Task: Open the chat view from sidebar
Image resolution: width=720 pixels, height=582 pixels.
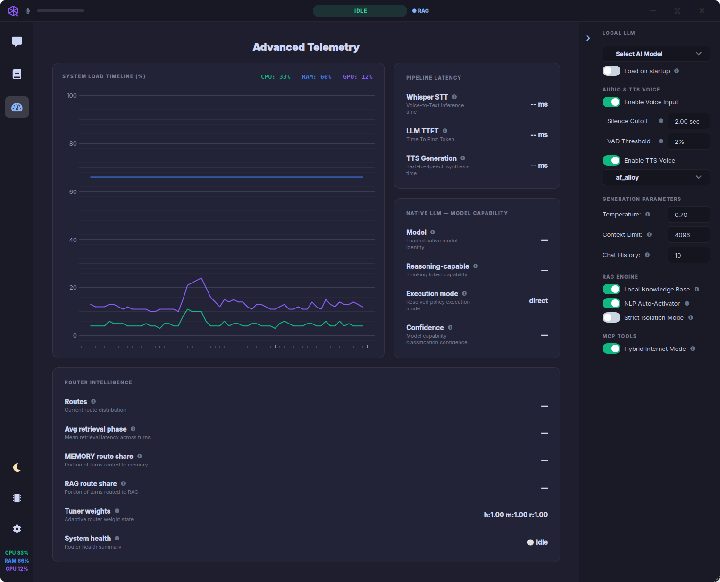Action: point(17,42)
